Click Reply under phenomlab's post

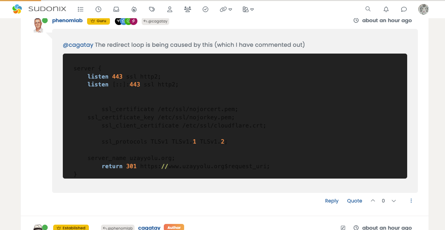(332, 201)
